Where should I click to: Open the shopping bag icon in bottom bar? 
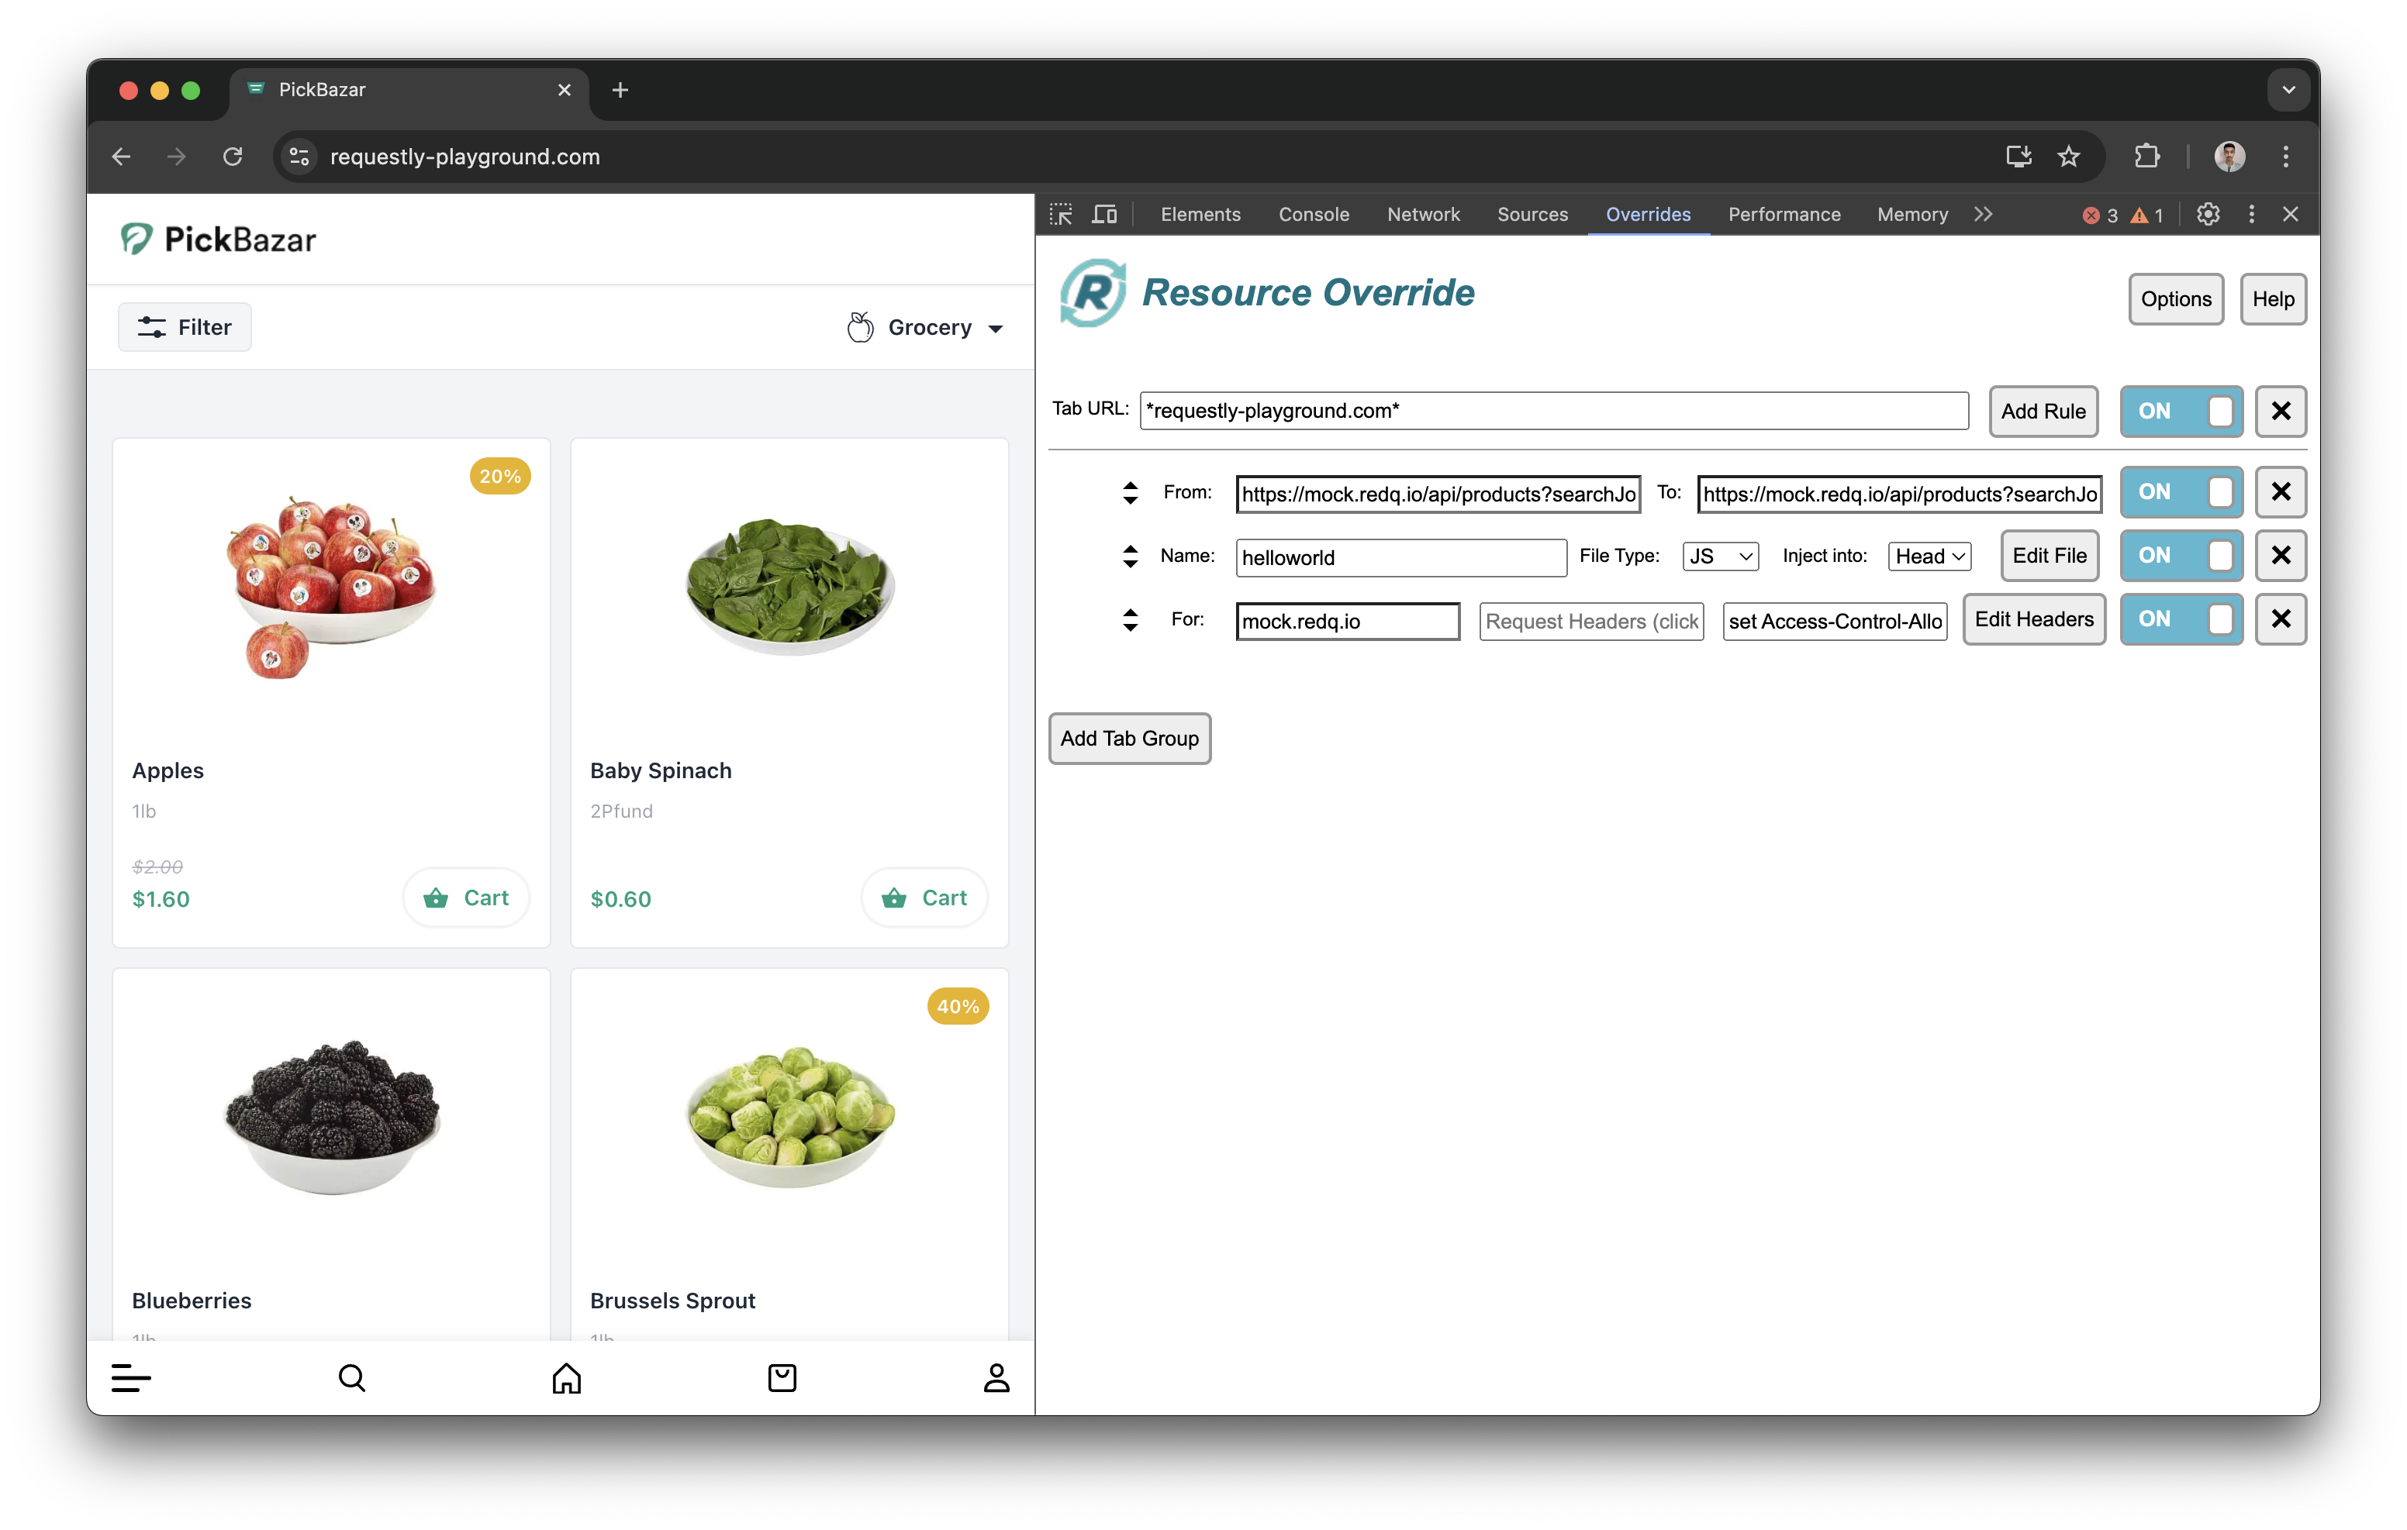[782, 1378]
